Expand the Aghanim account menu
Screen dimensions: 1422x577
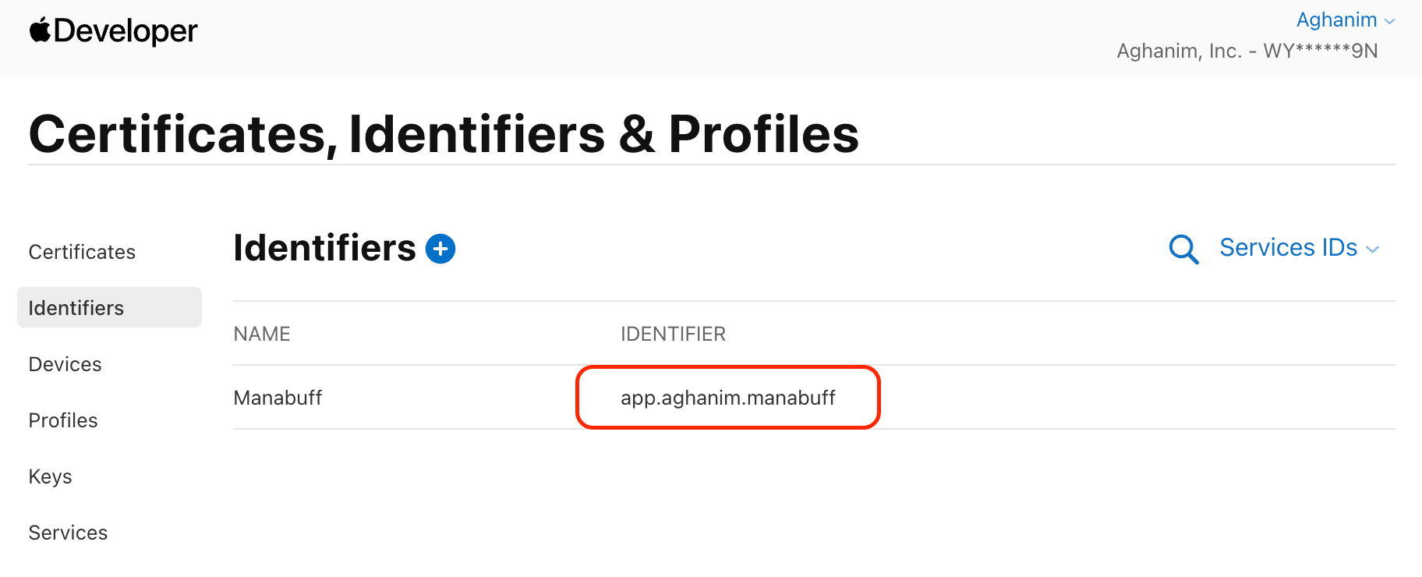coord(1338,19)
